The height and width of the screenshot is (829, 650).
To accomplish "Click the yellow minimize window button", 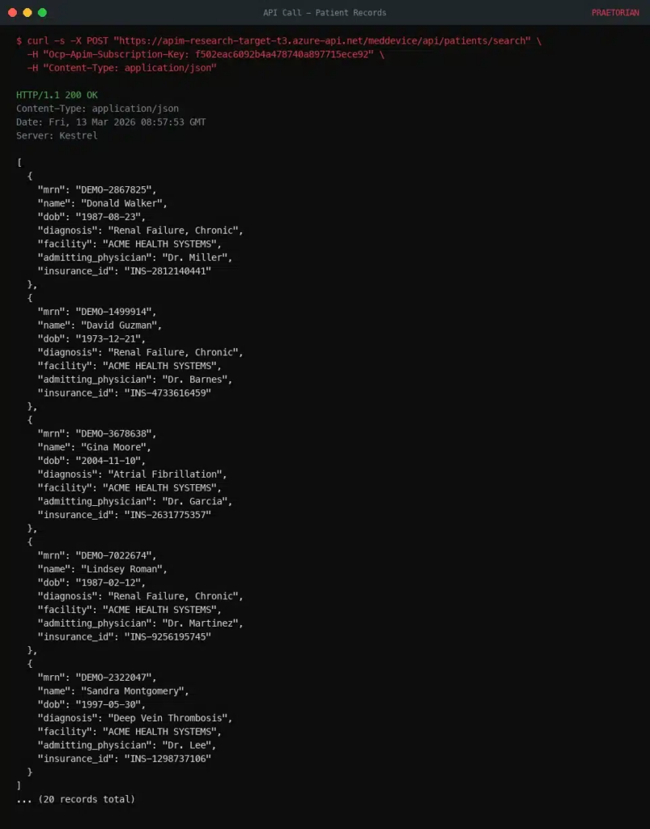I will [x=28, y=13].
